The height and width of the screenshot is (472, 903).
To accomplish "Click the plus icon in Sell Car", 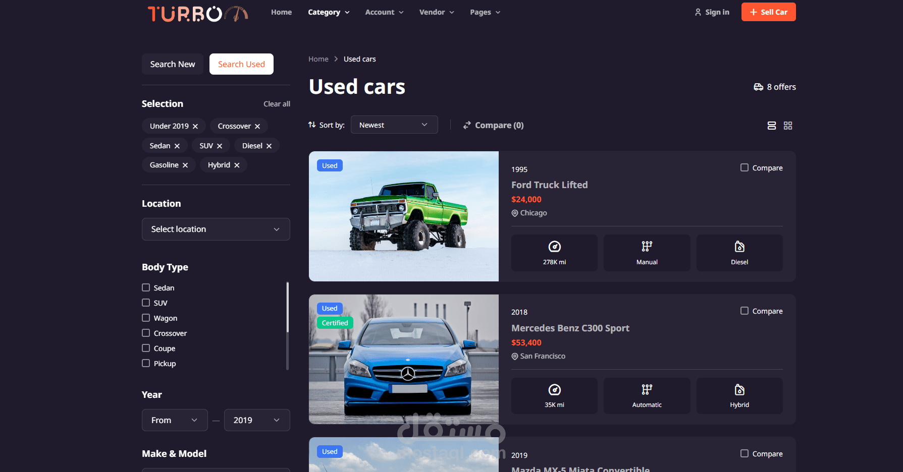I will 754,12.
